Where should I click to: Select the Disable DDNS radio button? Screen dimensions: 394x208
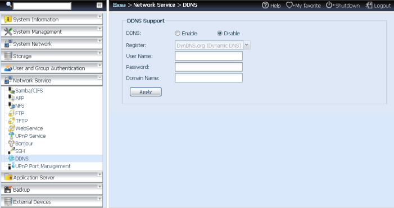coord(220,33)
